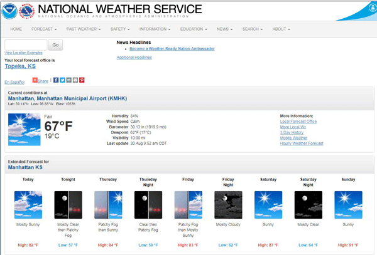Click the red plus Share icon
The width and height of the screenshot is (377, 255).
pyautogui.click(x=35, y=80)
